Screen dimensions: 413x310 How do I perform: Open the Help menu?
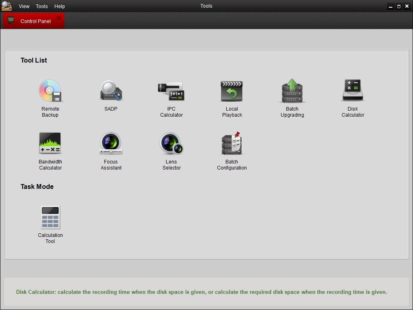click(x=60, y=6)
